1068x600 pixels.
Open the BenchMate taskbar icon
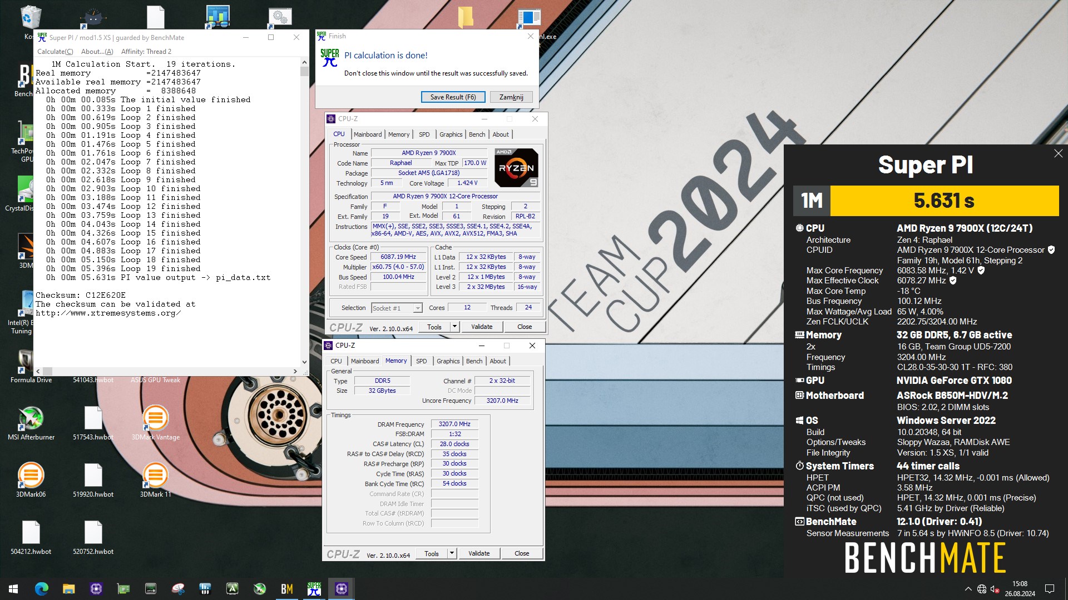(x=286, y=588)
